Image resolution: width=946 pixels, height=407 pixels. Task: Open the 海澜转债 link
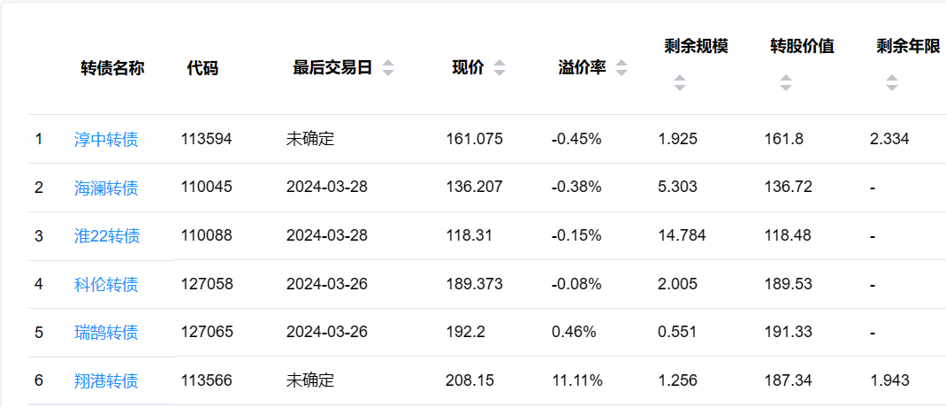106,188
